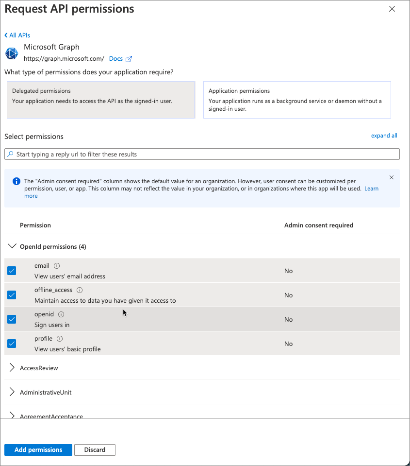Click the 'No' value in the profile row
This screenshot has height=466, width=410.
pyautogui.click(x=288, y=344)
